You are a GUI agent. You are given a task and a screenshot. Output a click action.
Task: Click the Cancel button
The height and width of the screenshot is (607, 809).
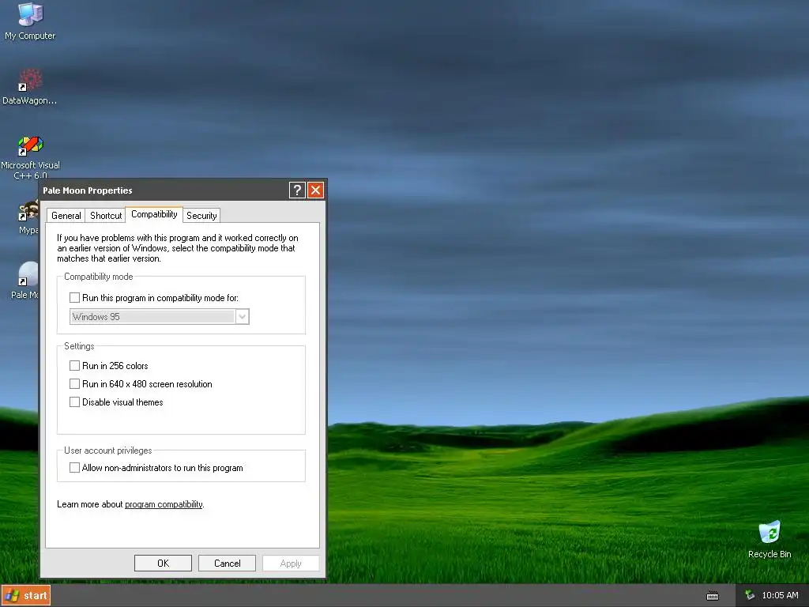click(227, 563)
